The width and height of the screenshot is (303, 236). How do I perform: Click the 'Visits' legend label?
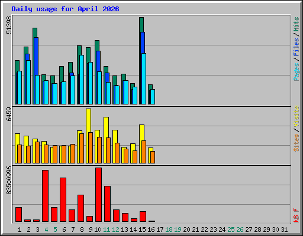296,116
